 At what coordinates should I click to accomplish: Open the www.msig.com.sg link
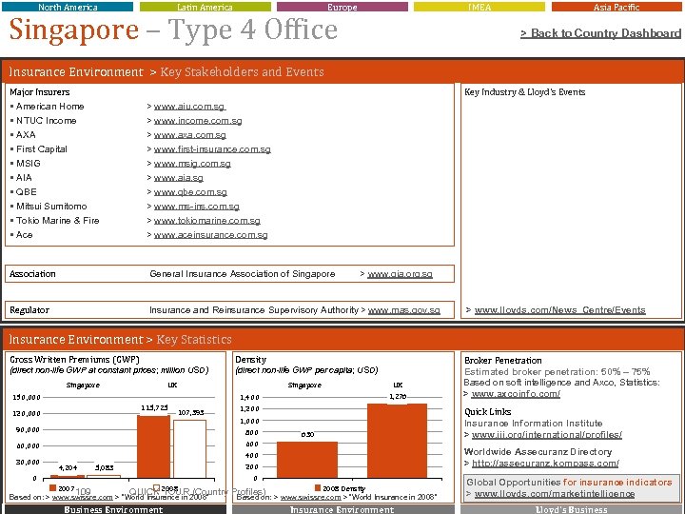pos(192,164)
